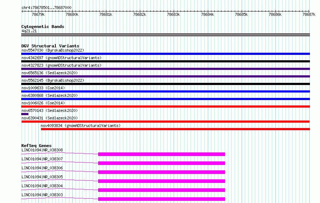Select the 4q21.21 band label
This screenshot has width=320, height=203.
(29, 31)
